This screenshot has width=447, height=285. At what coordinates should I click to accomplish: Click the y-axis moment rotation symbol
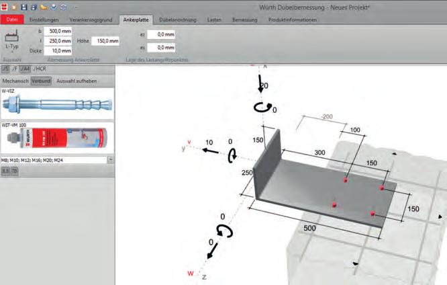232,155
